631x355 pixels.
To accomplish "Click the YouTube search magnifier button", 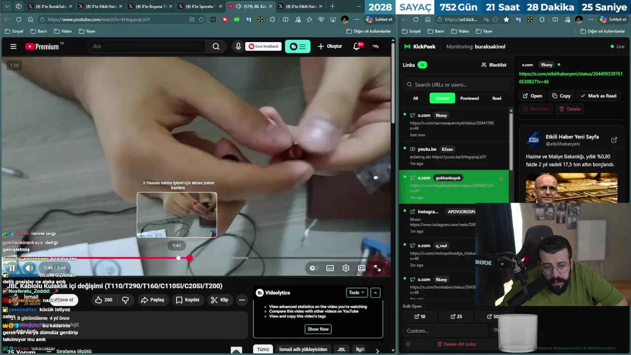I will pos(216,46).
